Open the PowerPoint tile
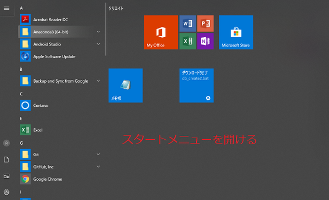 tap(206, 24)
